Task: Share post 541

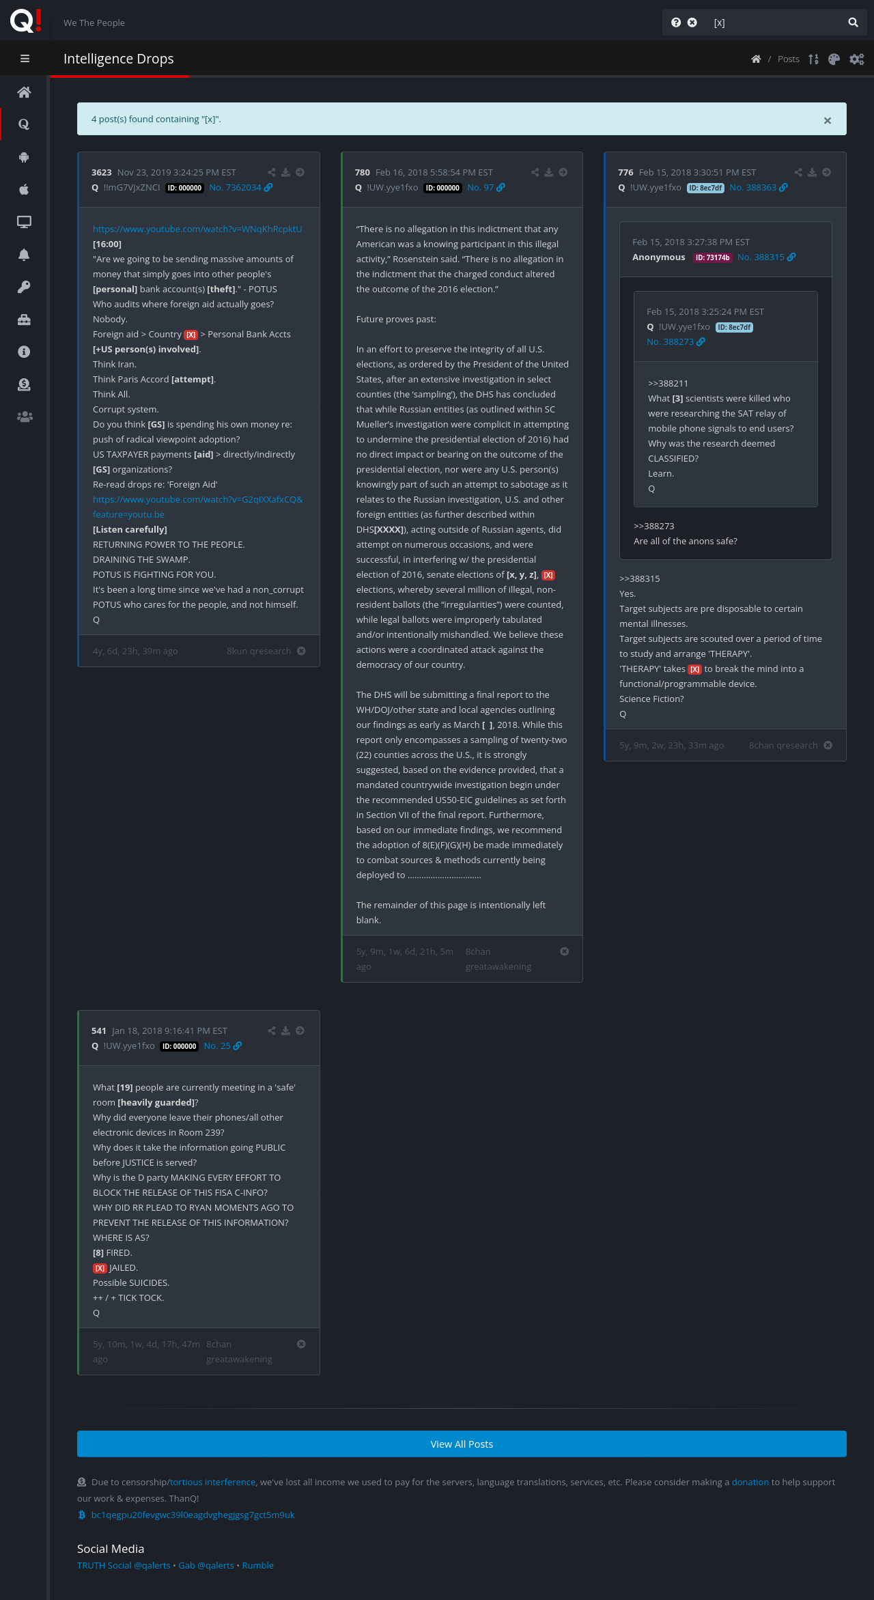Action: point(272,1031)
